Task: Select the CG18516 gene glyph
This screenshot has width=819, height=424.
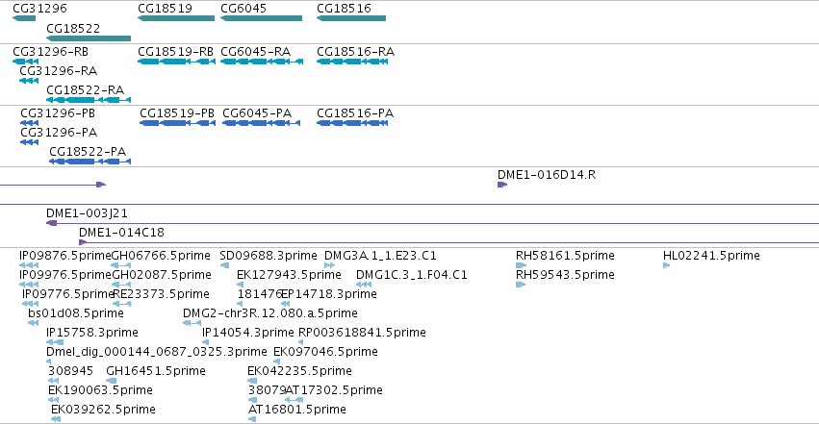Action: (351, 18)
